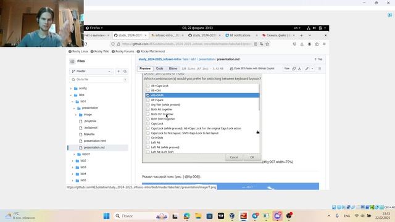Open the Rocky Linux bookmark
The height and width of the screenshot is (222, 395).
(x=78, y=51)
